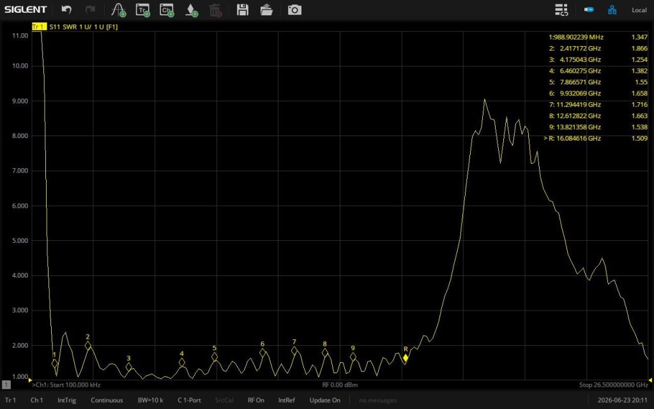
Task: Click the redo arrow in the toolbar
Action: click(90, 10)
